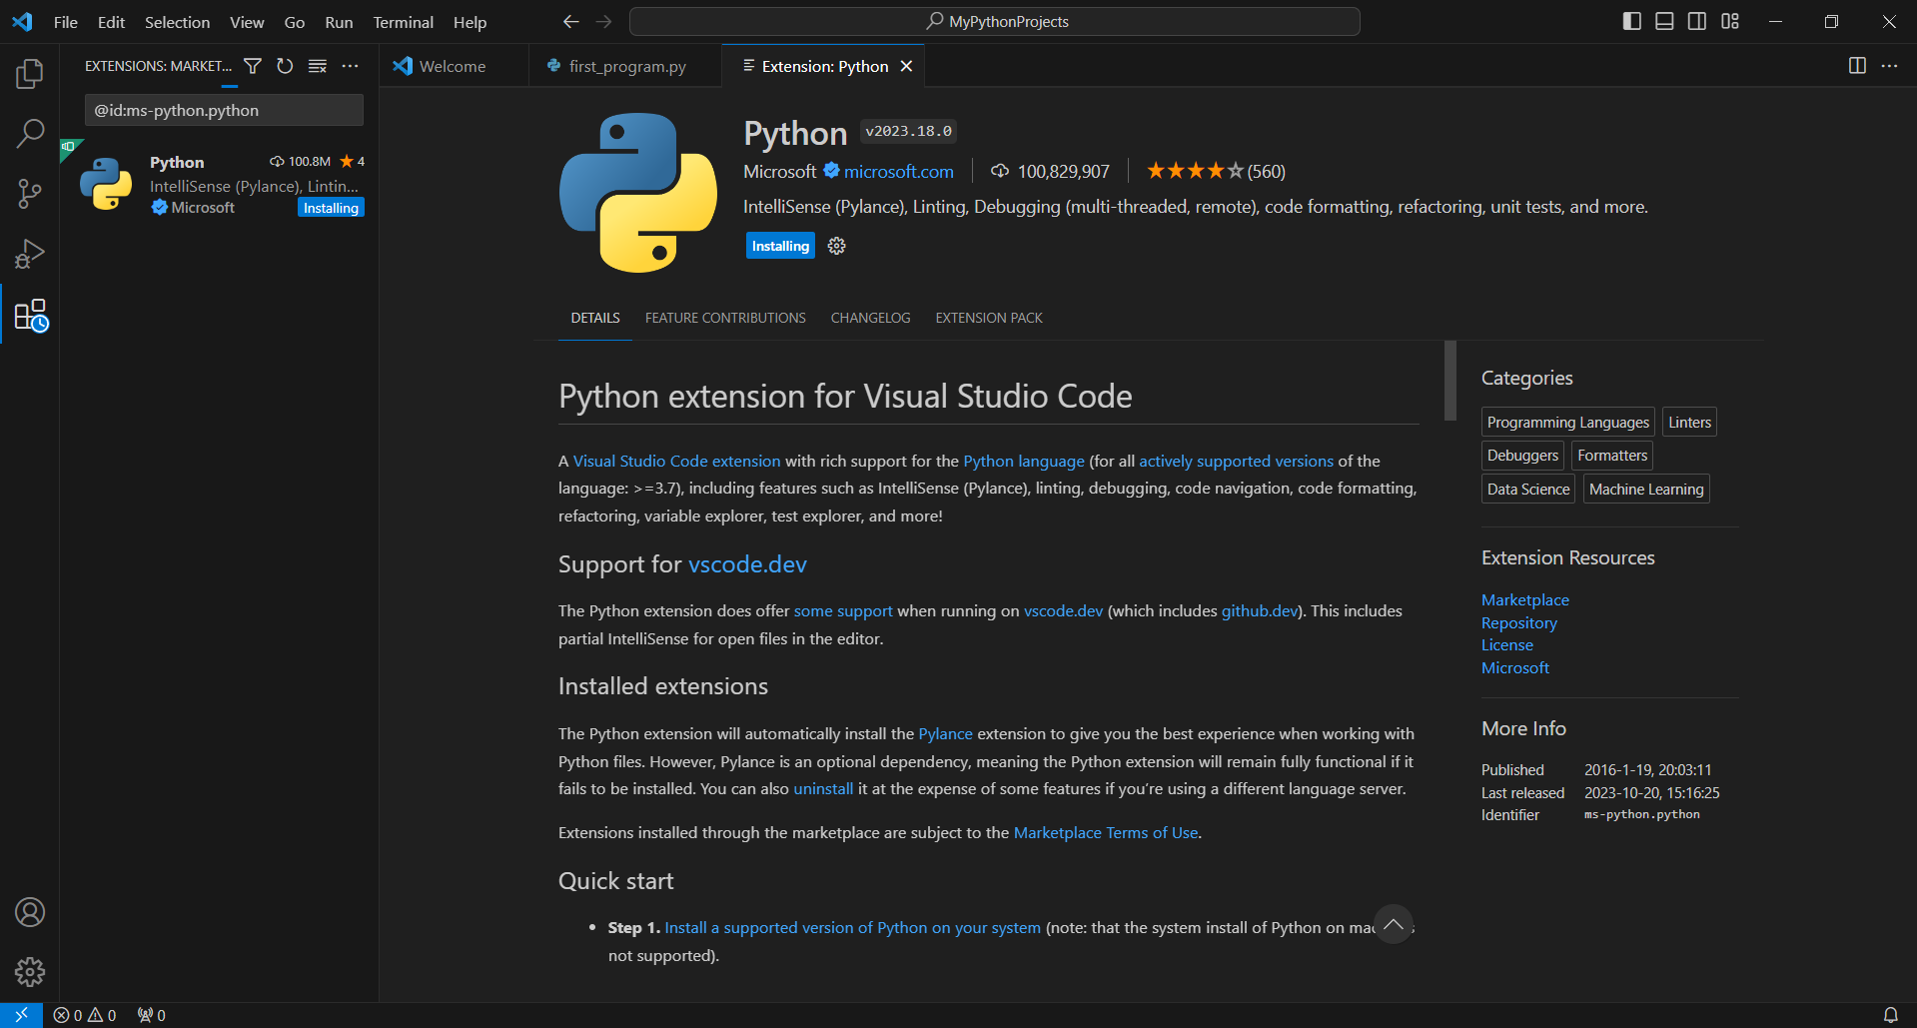The image size is (1917, 1028).
Task: Split the editor to the right
Action: (1857, 66)
